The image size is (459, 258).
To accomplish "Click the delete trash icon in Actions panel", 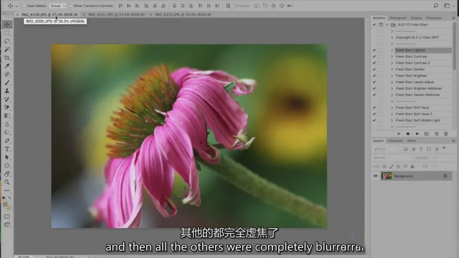I will pos(446,134).
